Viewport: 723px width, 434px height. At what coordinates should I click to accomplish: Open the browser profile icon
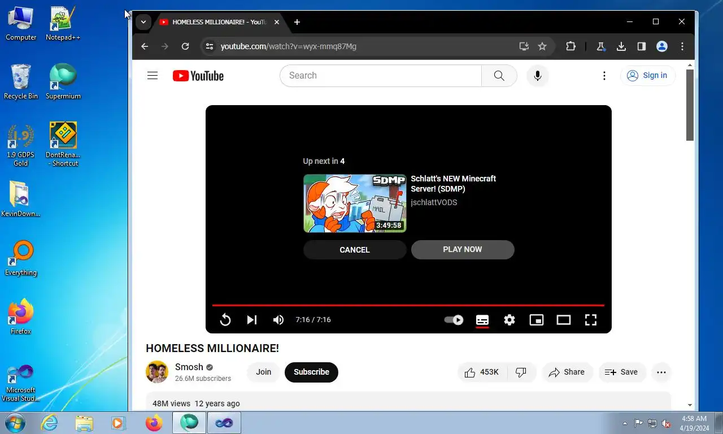[x=662, y=46]
